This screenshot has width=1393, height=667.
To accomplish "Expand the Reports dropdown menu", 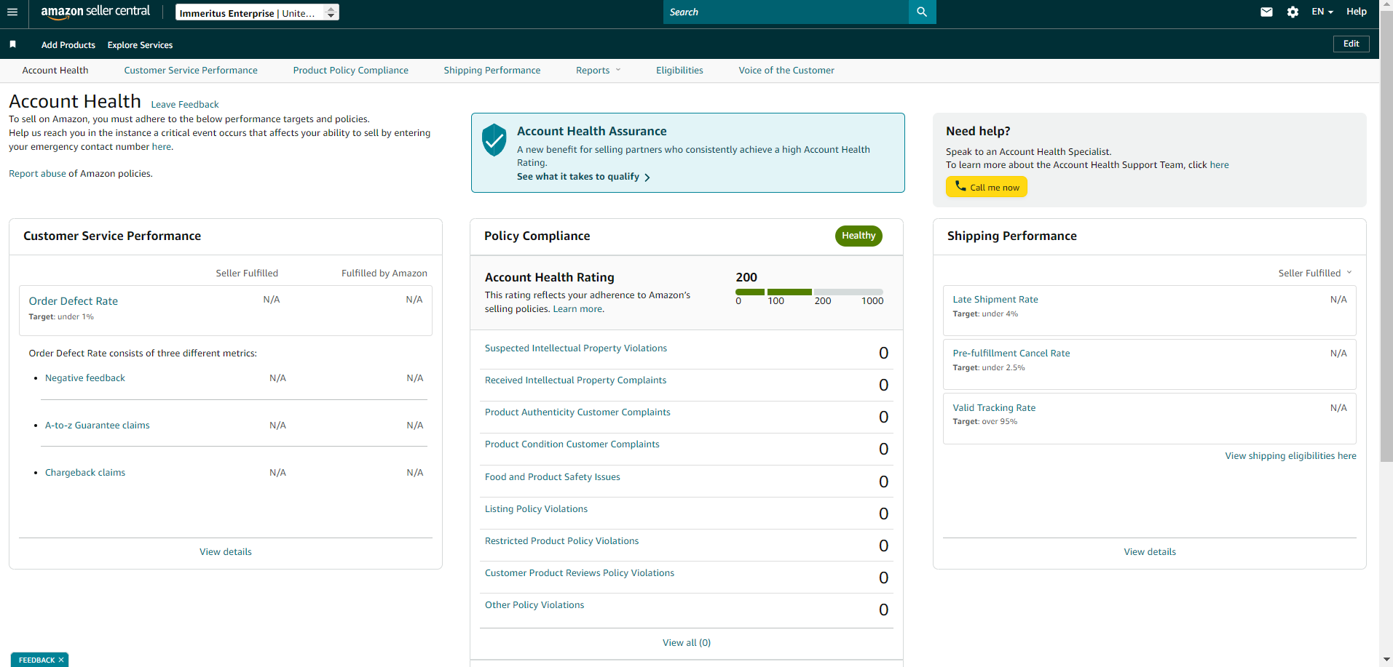I will click(598, 71).
